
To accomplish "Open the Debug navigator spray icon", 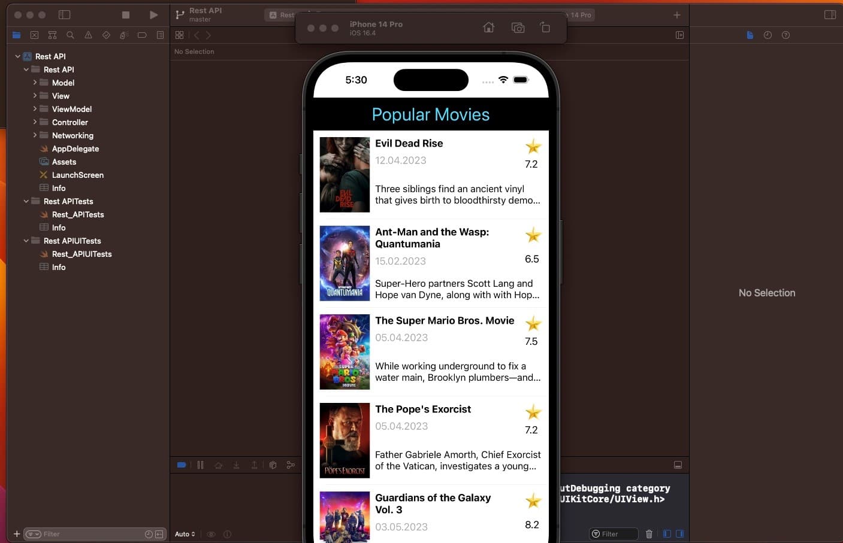I will point(124,35).
